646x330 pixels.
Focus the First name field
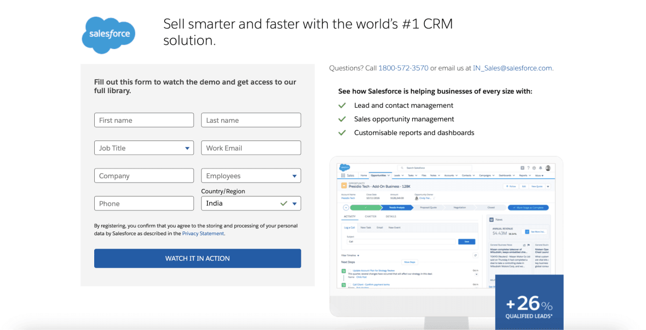pos(144,120)
